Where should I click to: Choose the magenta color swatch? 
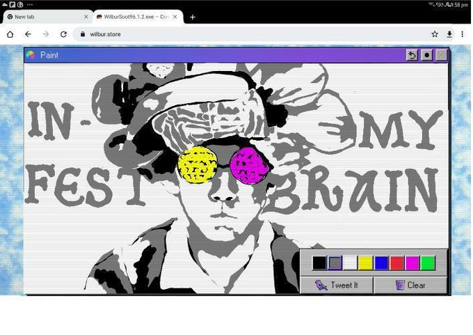pos(412,263)
